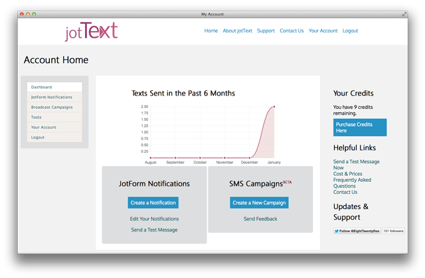
Task: Open the Edit Your Notifications link
Action: 154,218
